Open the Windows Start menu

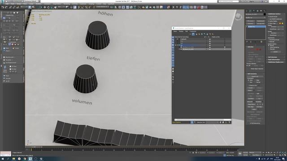tap(3, 159)
